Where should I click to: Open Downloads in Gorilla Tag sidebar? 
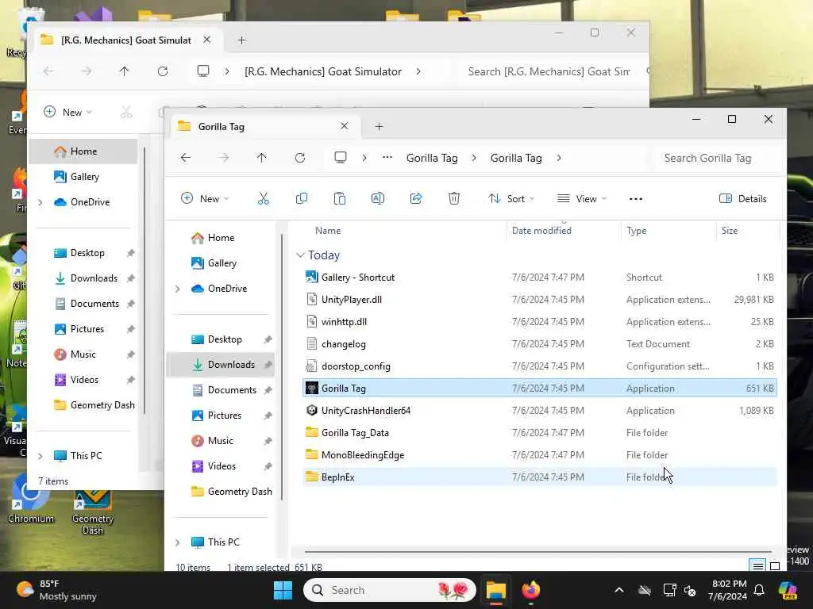[x=222, y=365]
